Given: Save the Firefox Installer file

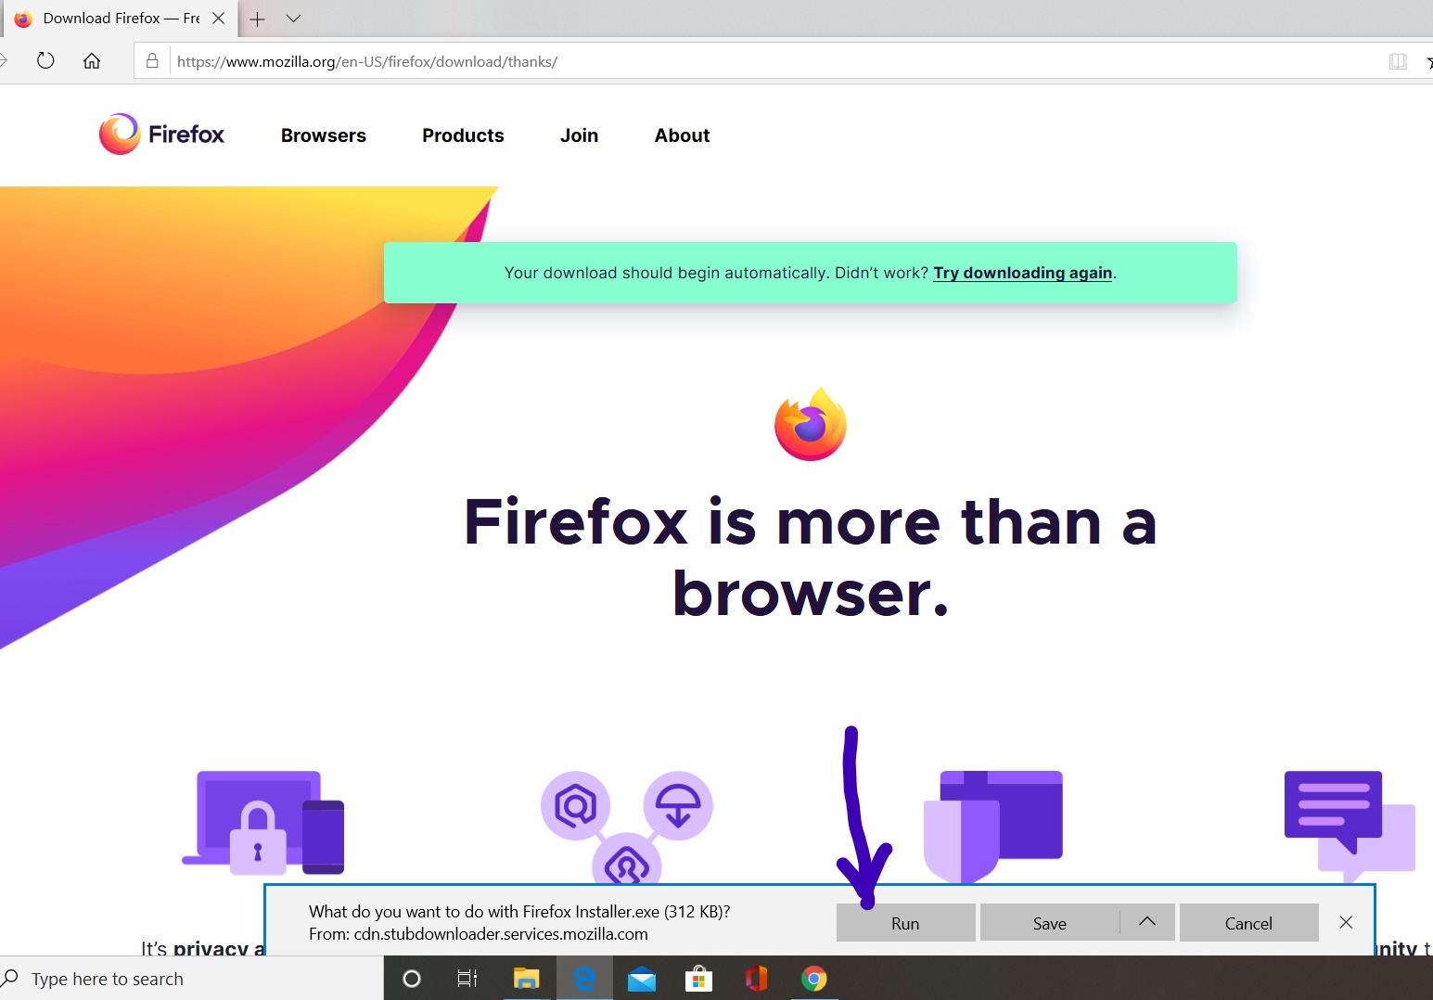Looking at the screenshot, I should [x=1050, y=923].
